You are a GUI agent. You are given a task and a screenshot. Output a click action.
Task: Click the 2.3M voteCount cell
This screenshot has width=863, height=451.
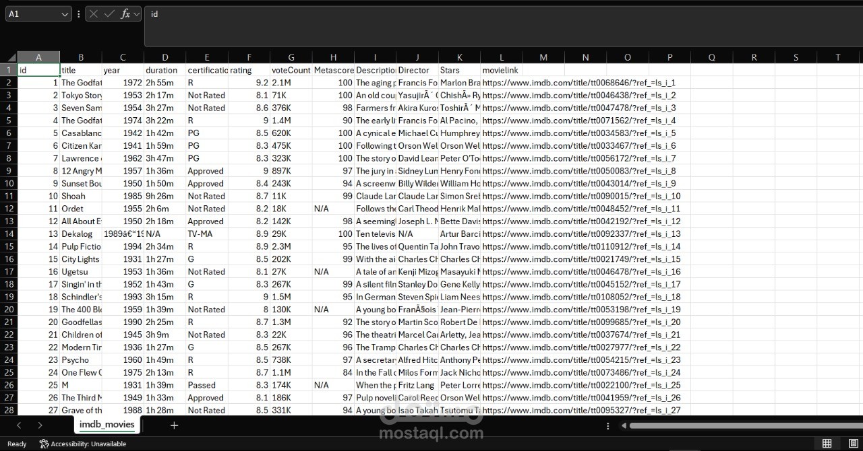pos(291,246)
